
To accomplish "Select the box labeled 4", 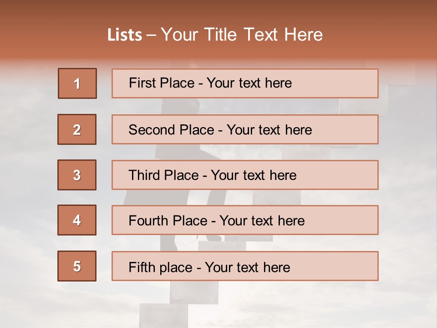I will pyautogui.click(x=77, y=220).
